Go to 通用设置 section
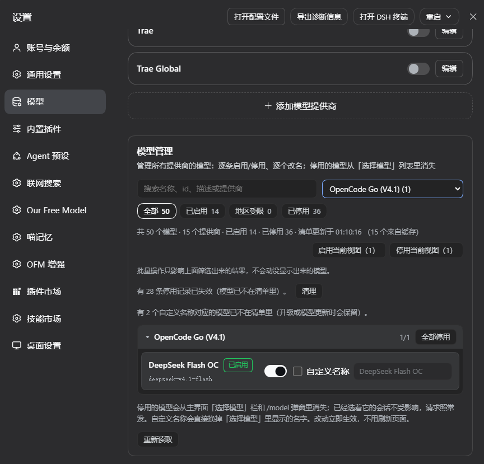This screenshot has height=464, width=484. pos(55,74)
